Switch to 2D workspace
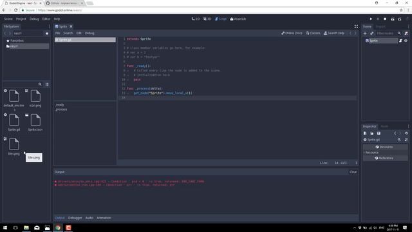The image size is (412, 232). click(196, 19)
